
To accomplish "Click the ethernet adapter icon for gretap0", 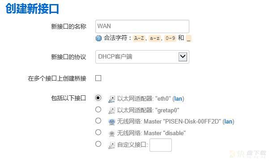I will click(x=111, y=111).
